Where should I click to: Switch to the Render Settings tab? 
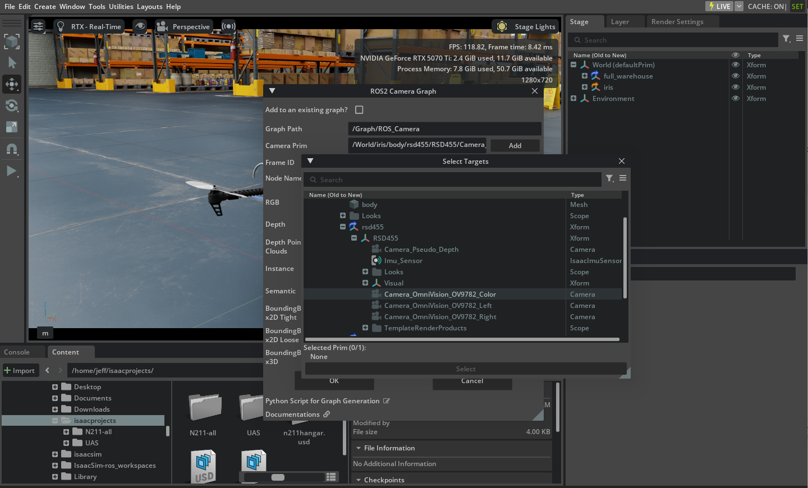677,22
